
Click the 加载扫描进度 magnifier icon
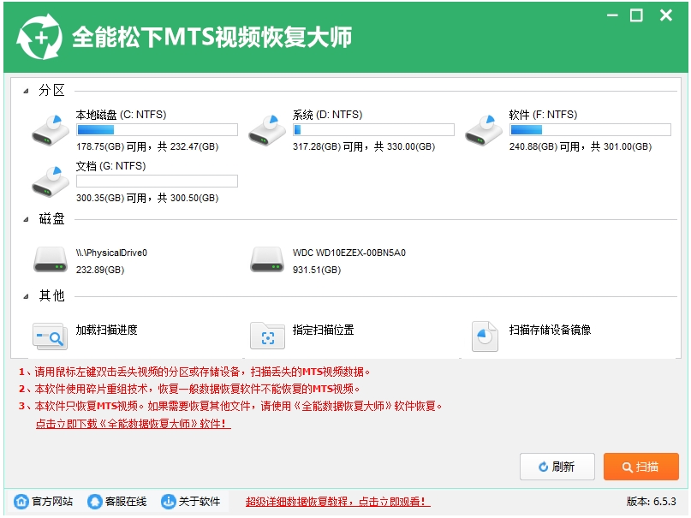click(x=50, y=336)
